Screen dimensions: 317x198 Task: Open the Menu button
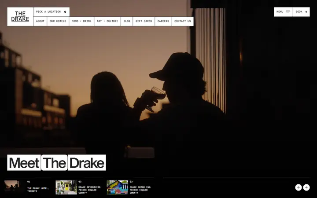(x=283, y=12)
